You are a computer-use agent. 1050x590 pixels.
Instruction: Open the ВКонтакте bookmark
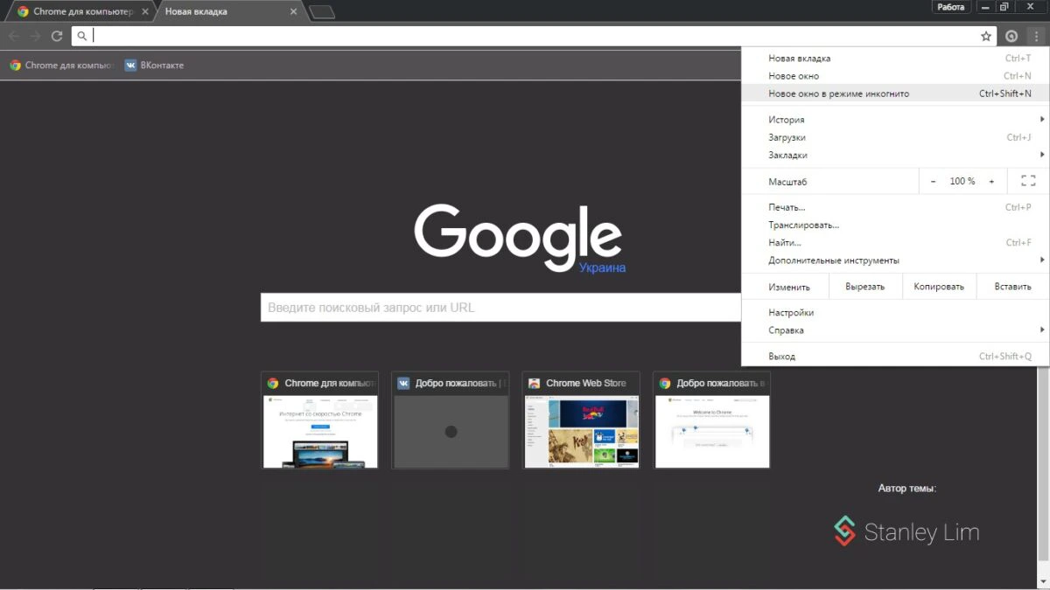pyautogui.click(x=154, y=66)
